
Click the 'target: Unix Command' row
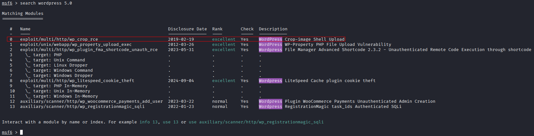[55, 60]
